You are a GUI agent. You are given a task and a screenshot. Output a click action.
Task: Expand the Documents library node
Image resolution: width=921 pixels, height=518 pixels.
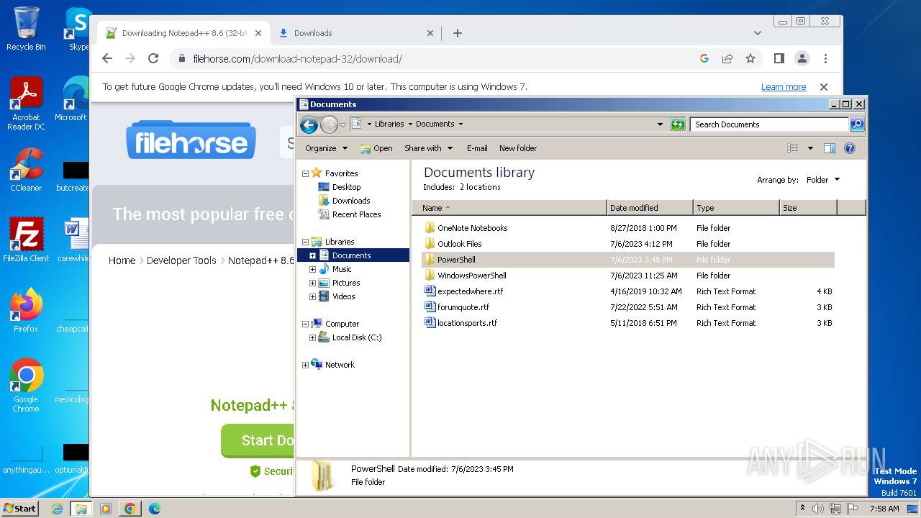point(312,255)
